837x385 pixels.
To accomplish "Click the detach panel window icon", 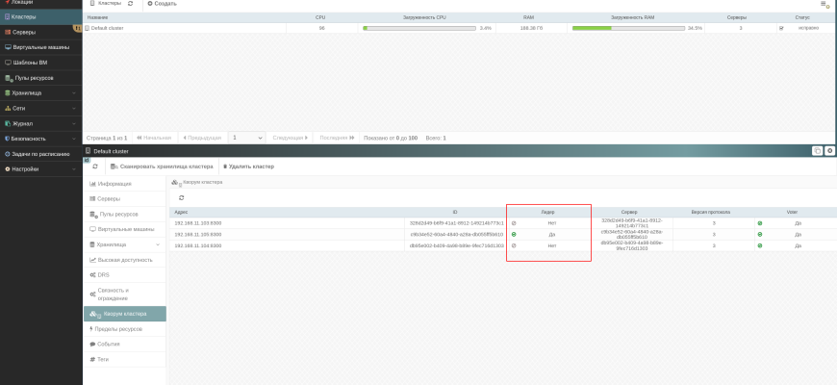I will click(817, 151).
